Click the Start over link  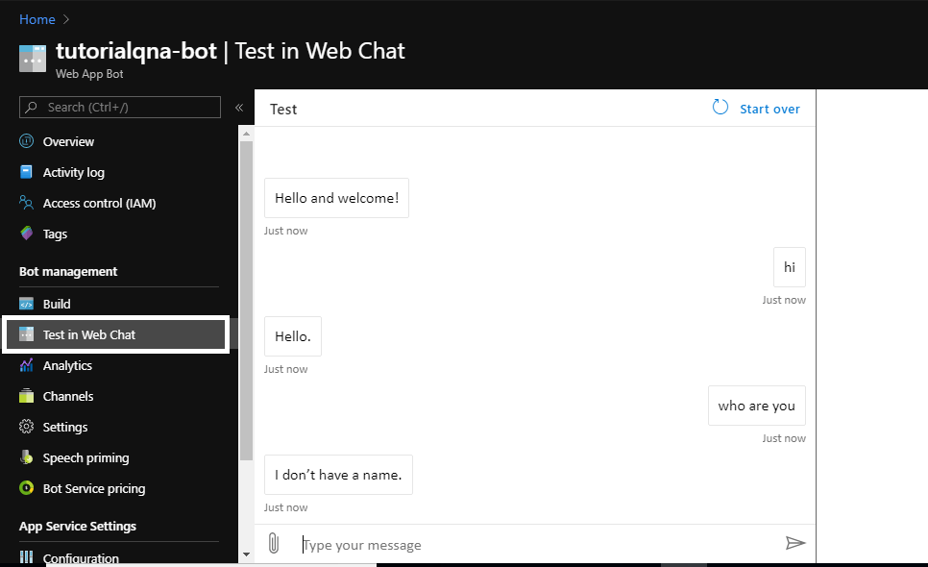tap(769, 109)
